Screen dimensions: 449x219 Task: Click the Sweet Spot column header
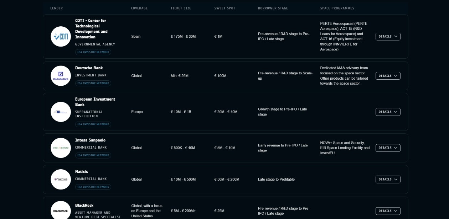(225, 8)
